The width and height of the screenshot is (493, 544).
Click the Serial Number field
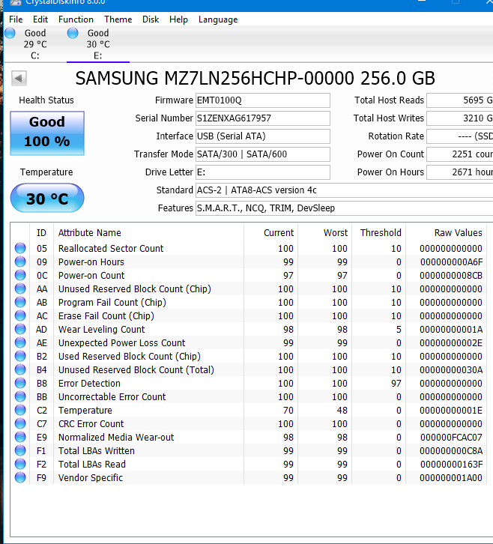[263, 118]
